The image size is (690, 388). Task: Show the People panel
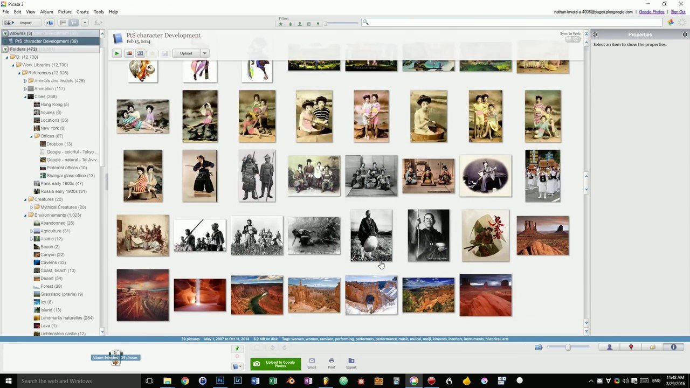(610, 348)
